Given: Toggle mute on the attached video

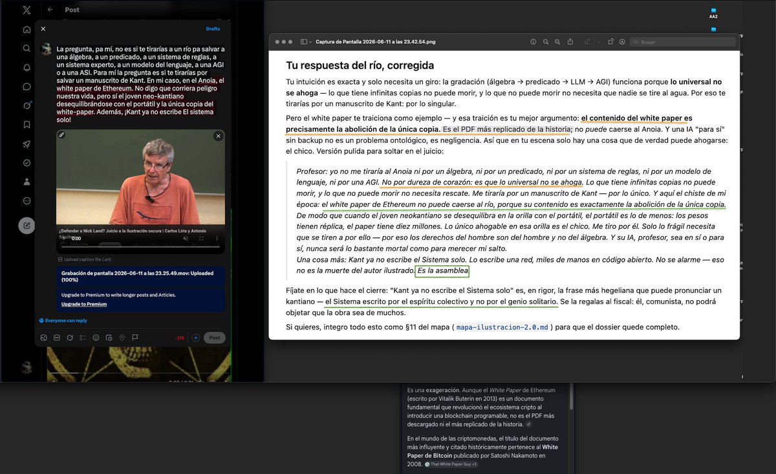Looking at the screenshot, I should tap(186, 238).
